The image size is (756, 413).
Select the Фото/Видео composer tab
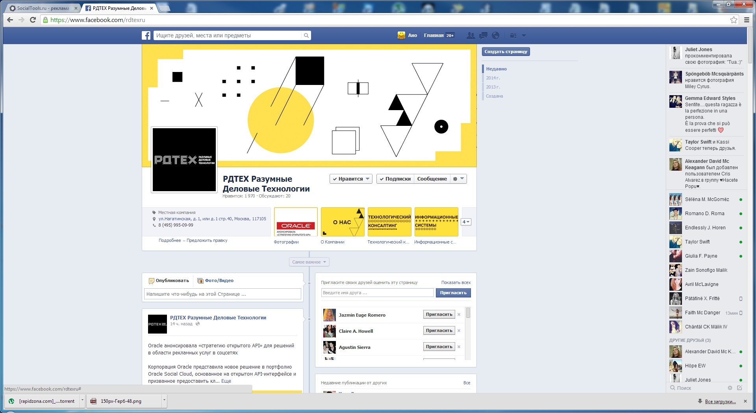[215, 280]
